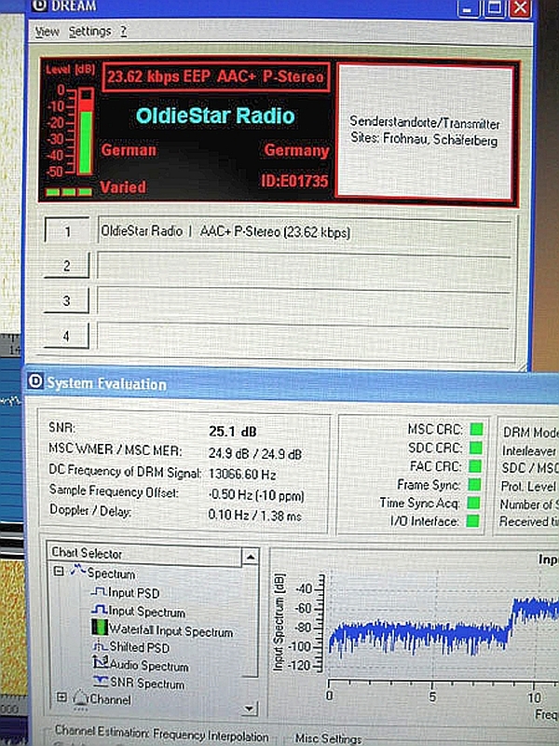The image size is (559, 746).
Task: Click the Input Spectrum chart icon
Action: [x=99, y=610]
